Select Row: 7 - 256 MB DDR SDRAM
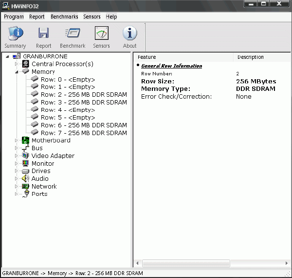 (84, 133)
